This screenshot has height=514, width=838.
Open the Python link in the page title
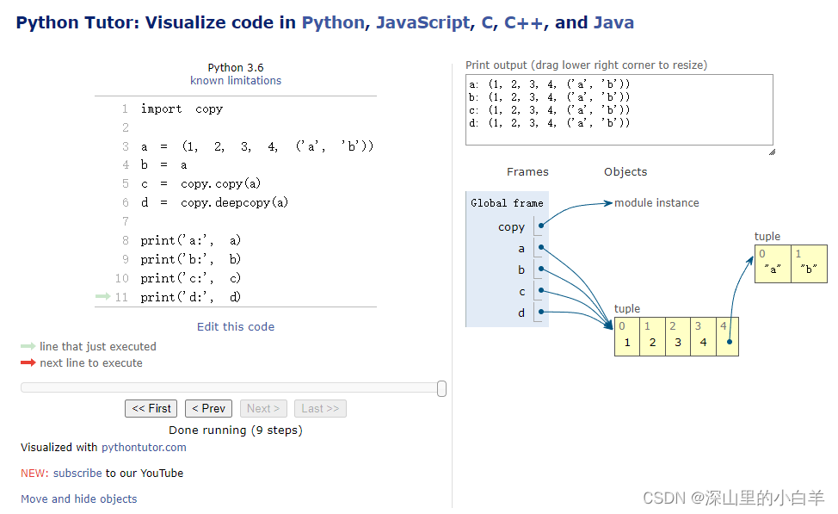point(333,22)
